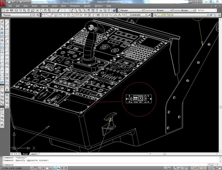Select the Aligned dimension tool

click(x=48, y=15)
